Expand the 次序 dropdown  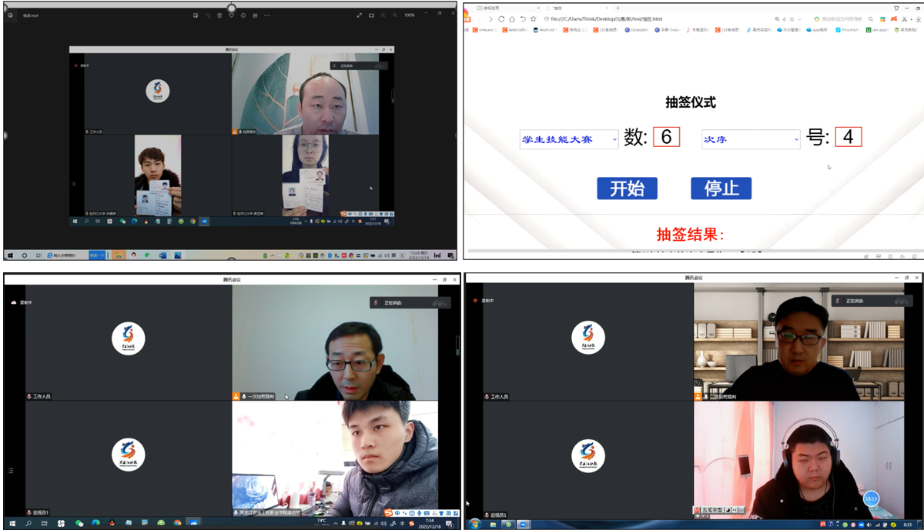pos(750,139)
